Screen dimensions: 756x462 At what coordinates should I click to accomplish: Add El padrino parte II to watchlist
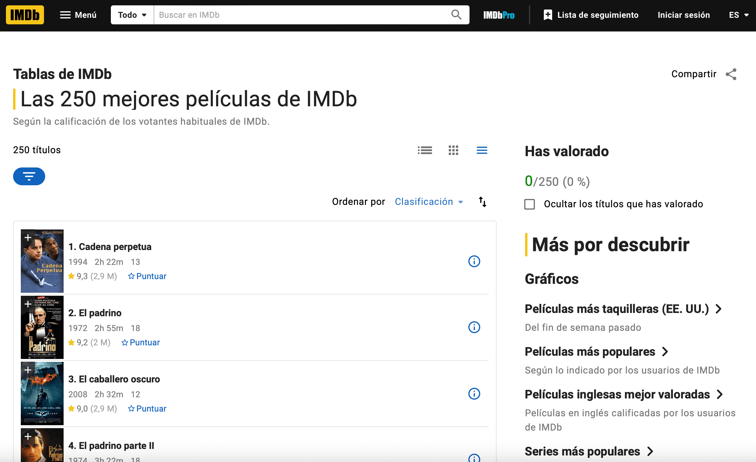(28, 436)
